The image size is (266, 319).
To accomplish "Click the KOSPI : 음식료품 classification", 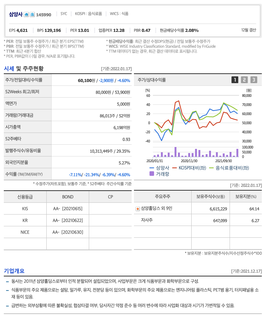I will 88,14.
